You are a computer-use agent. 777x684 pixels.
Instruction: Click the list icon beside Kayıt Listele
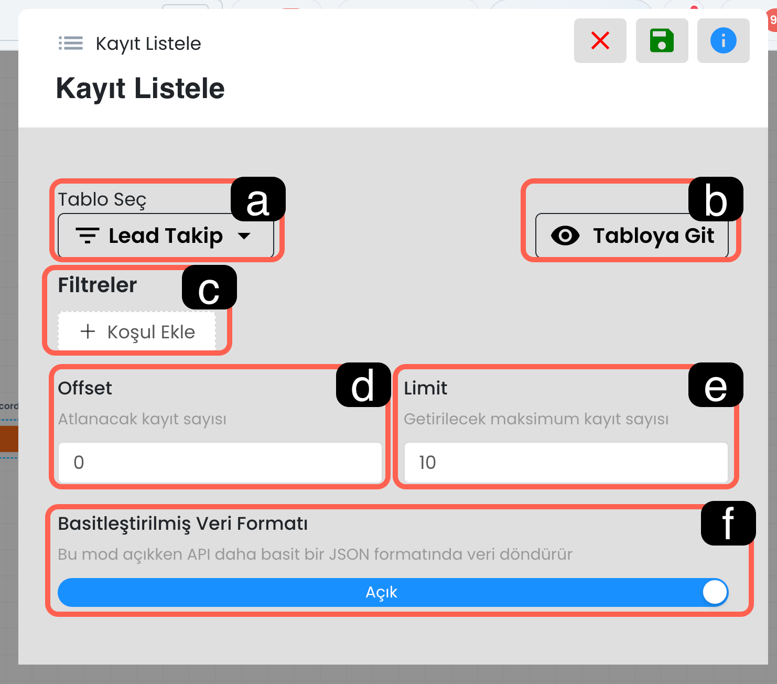[71, 43]
